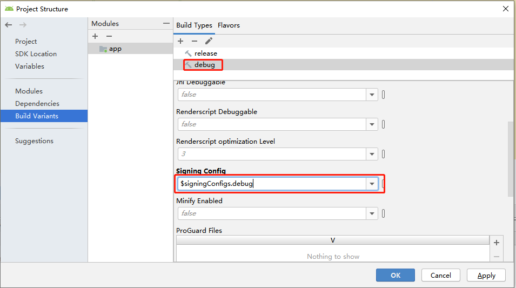This screenshot has height=288, width=516.
Task: Expand Renderscript Debuggable dropdown
Action: click(372, 124)
